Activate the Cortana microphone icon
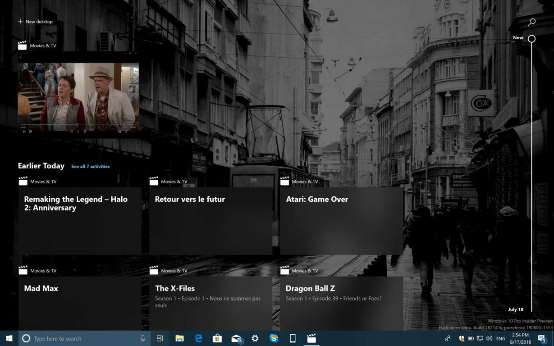The image size is (554, 346). (x=143, y=338)
